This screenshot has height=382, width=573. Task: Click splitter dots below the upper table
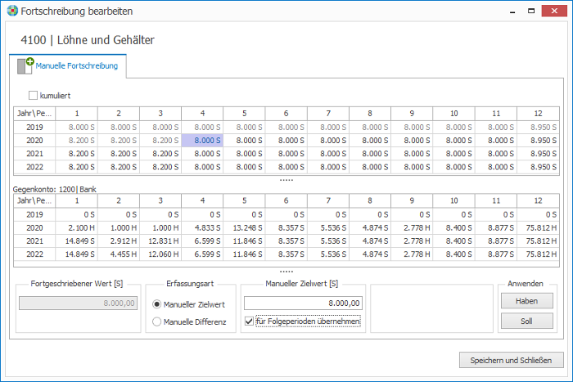286,180
